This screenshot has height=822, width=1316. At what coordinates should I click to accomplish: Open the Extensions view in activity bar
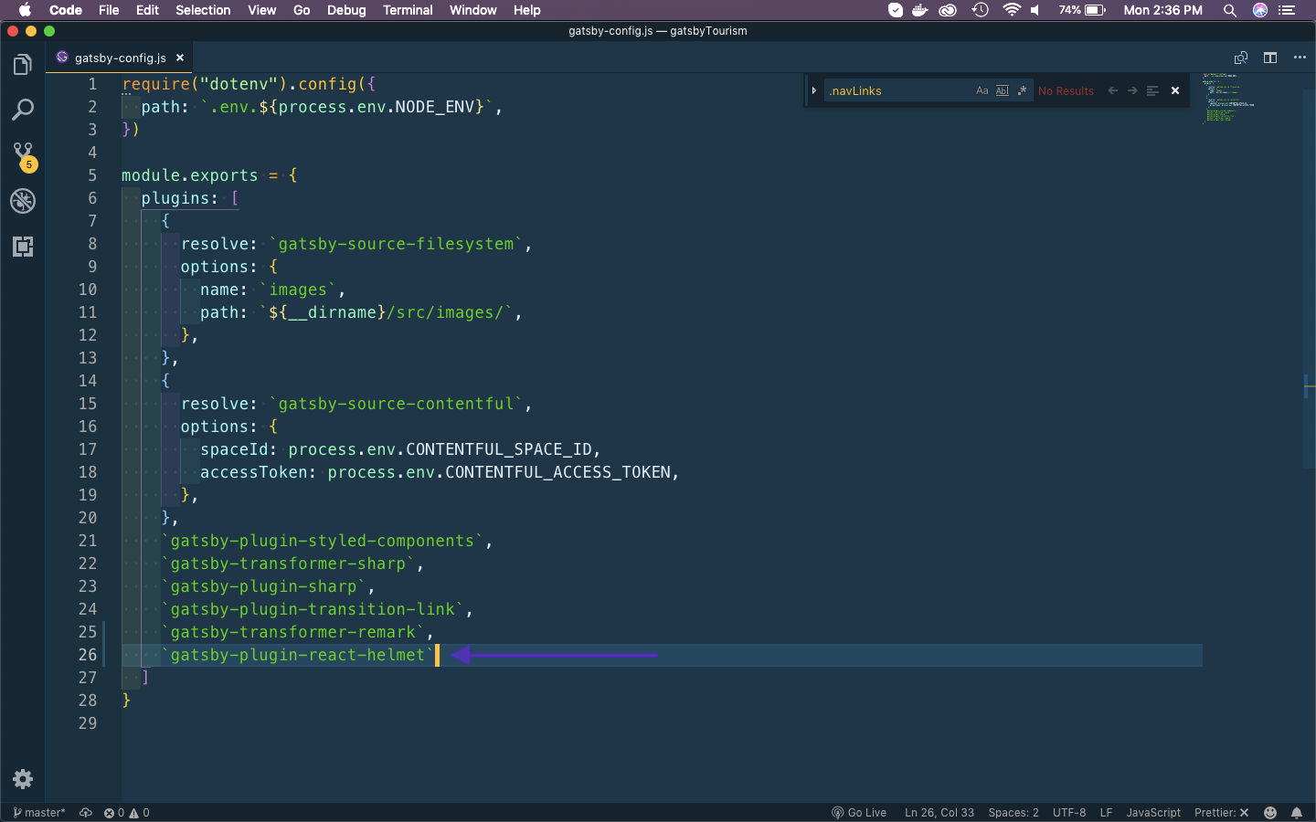point(23,247)
